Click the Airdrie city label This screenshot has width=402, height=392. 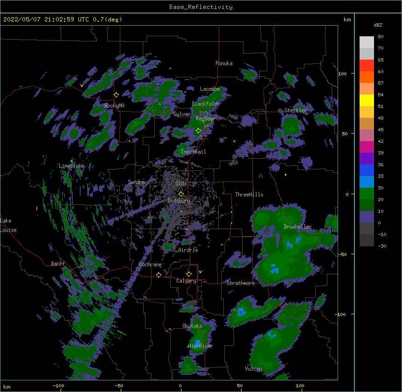tap(188, 250)
